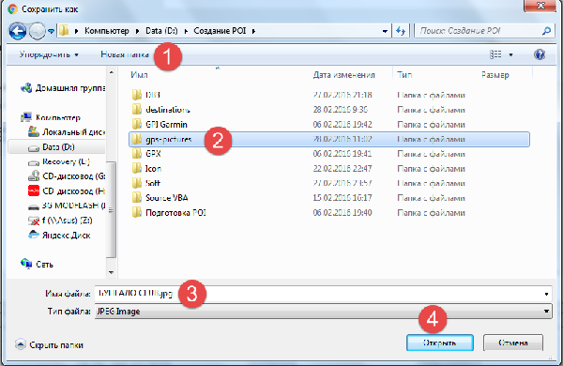Click the Открыть button
The image size is (563, 366).
(440, 343)
